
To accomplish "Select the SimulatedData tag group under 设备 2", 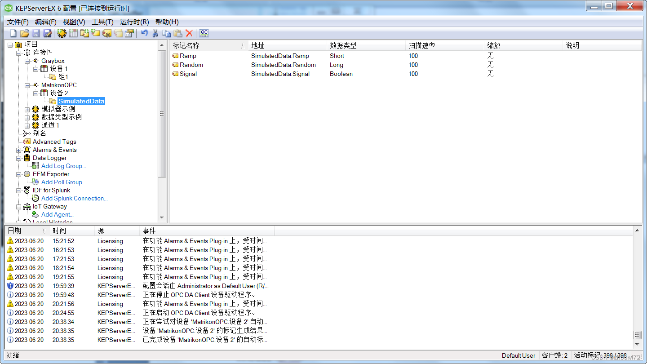I will (x=81, y=101).
